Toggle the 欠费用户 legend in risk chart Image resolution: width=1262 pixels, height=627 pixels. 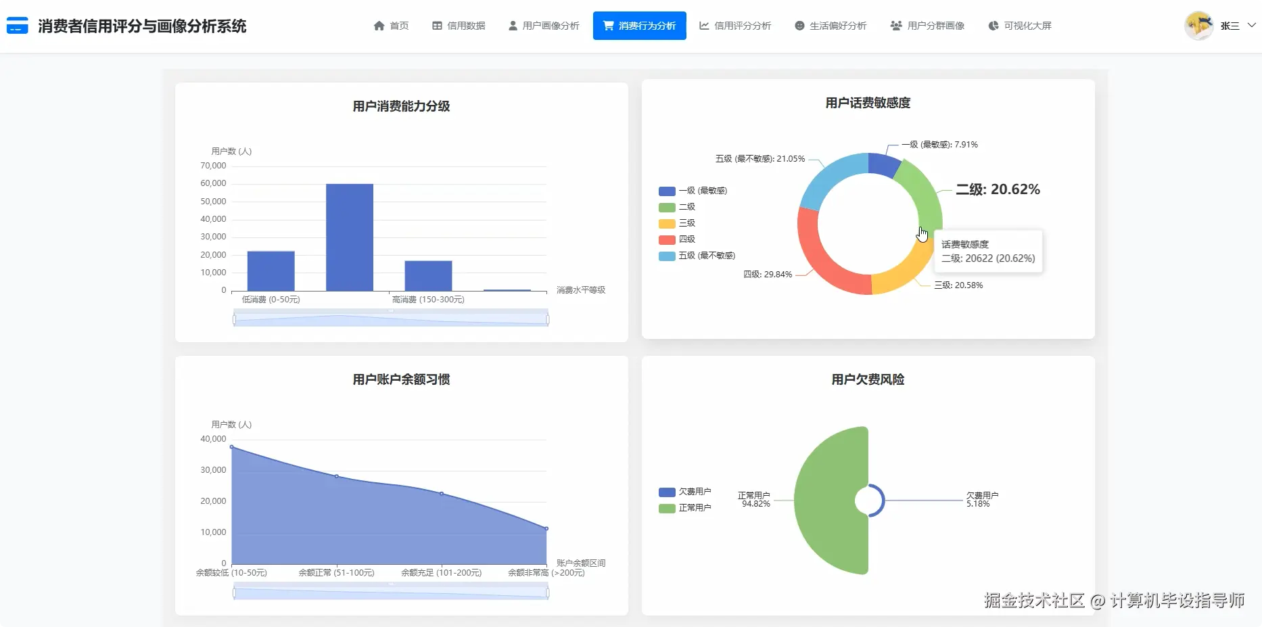click(x=686, y=492)
